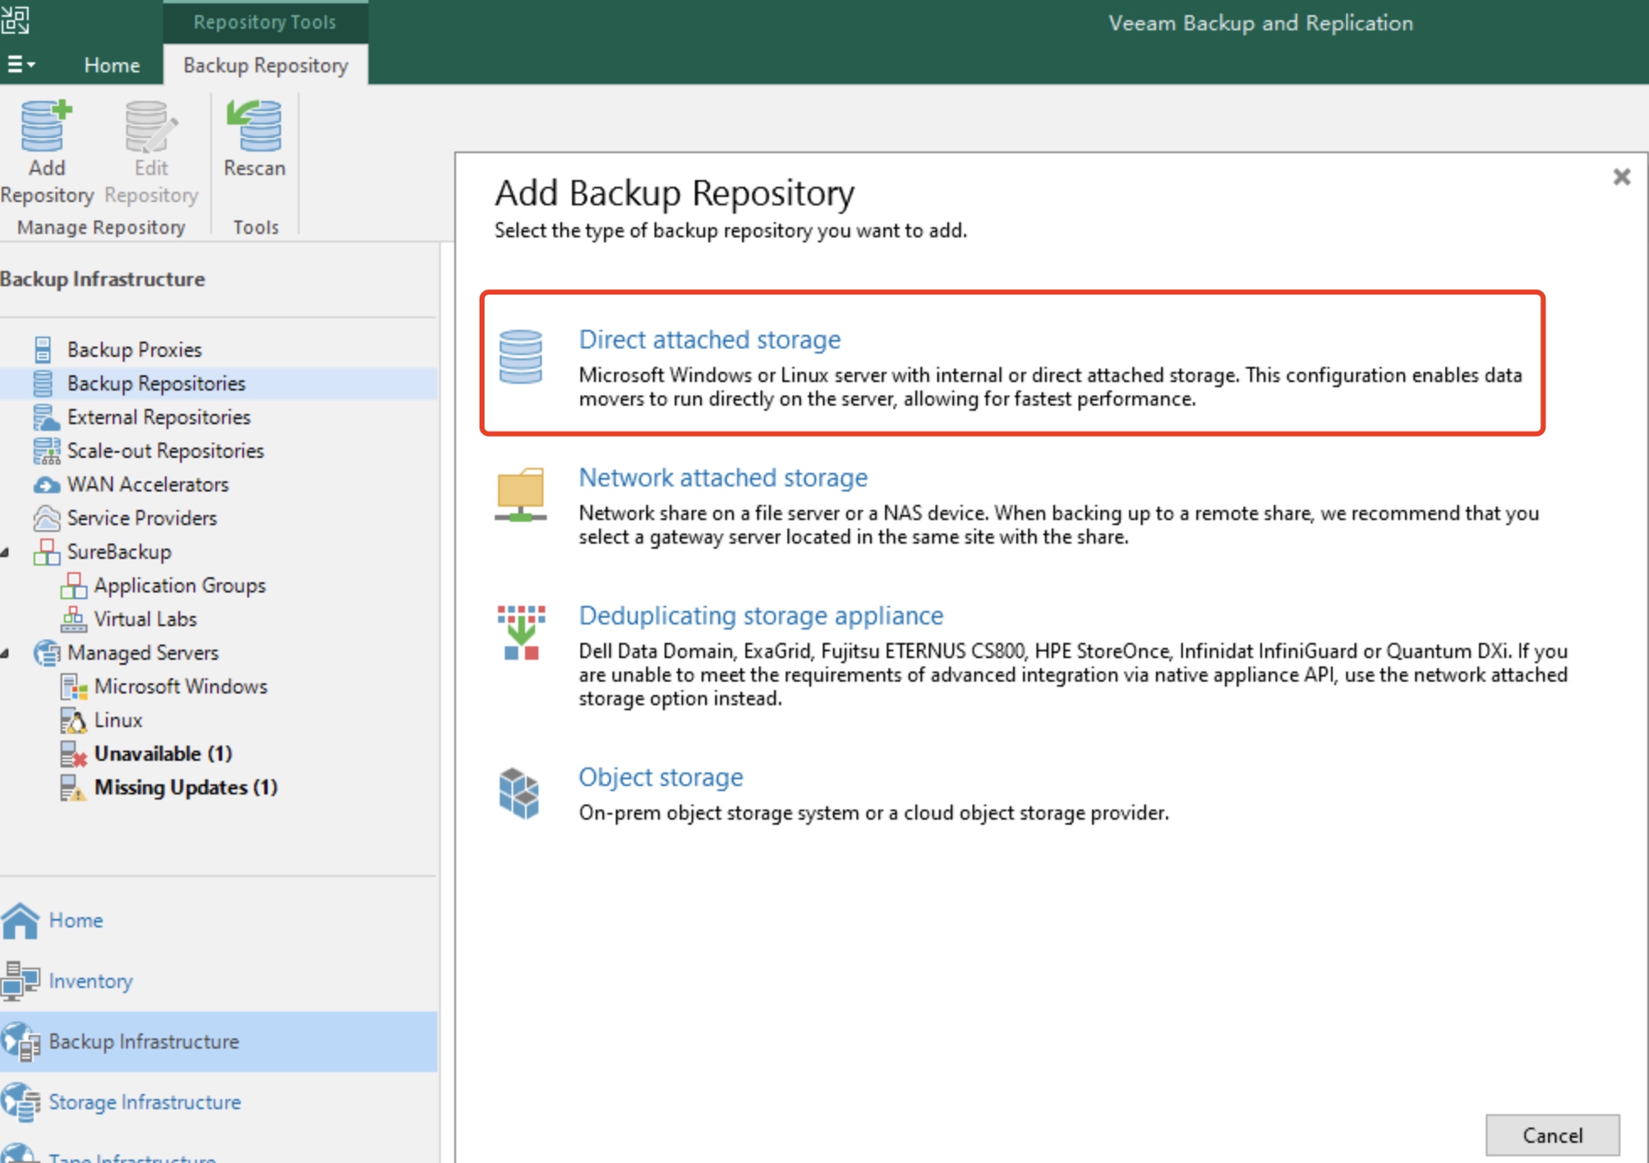
Task: Select Missing Updates (1) tree item
Action: [x=186, y=787]
